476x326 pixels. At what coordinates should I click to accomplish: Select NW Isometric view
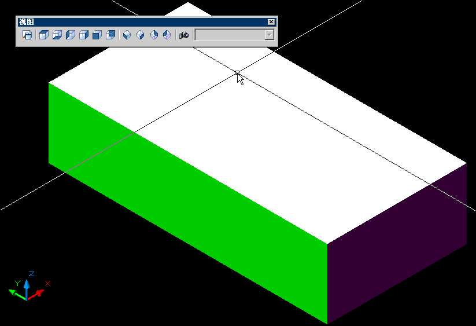click(x=167, y=35)
